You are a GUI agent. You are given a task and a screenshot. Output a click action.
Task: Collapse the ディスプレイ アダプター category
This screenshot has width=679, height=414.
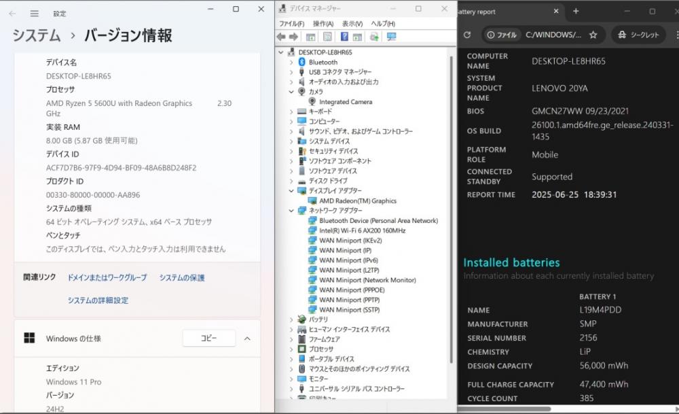[x=291, y=191]
